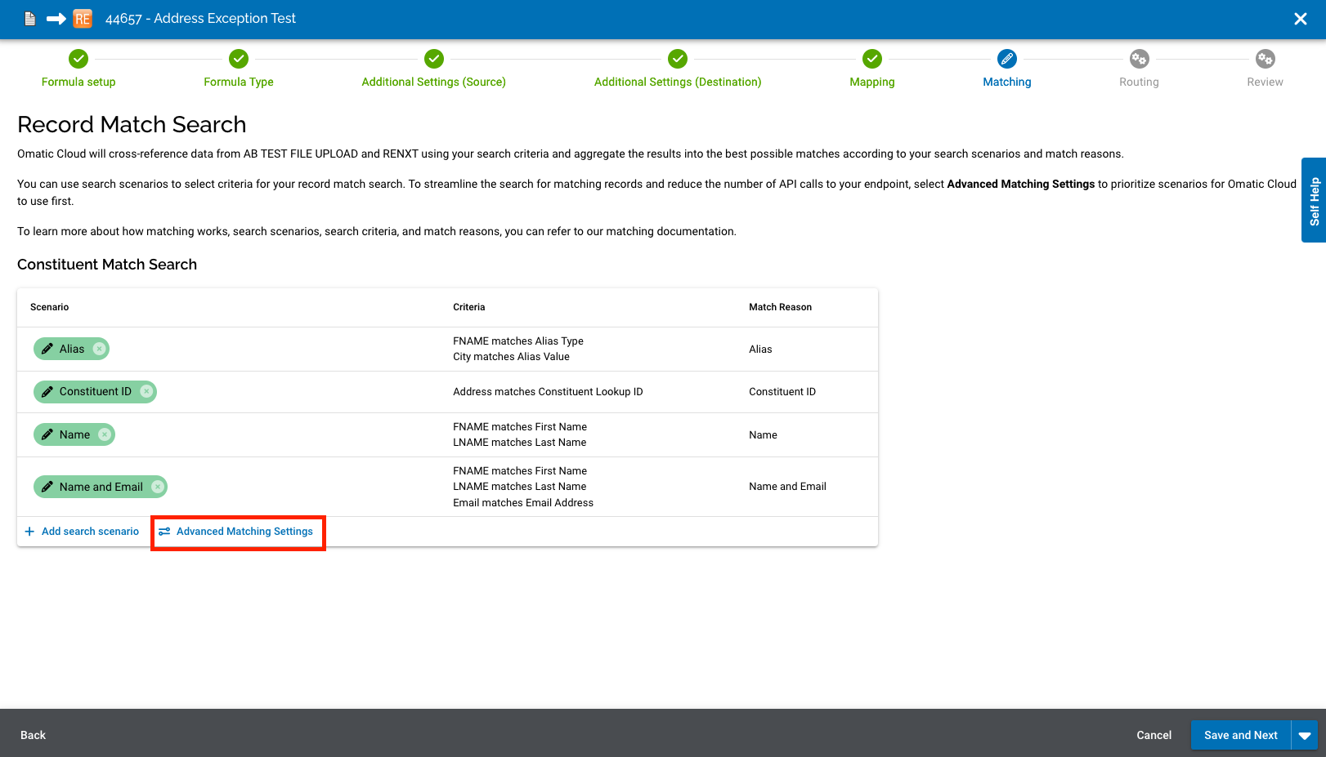Screen dimensions: 1326x757
Task: Click the source file icon in the title bar
Action: [x=29, y=18]
